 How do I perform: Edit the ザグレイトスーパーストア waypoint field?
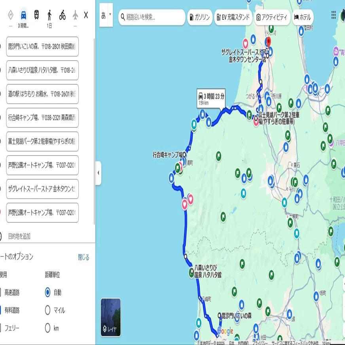click(42, 189)
